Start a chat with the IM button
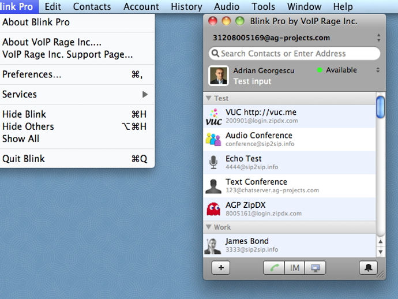Viewport: 398px width, 299px height. click(294, 267)
